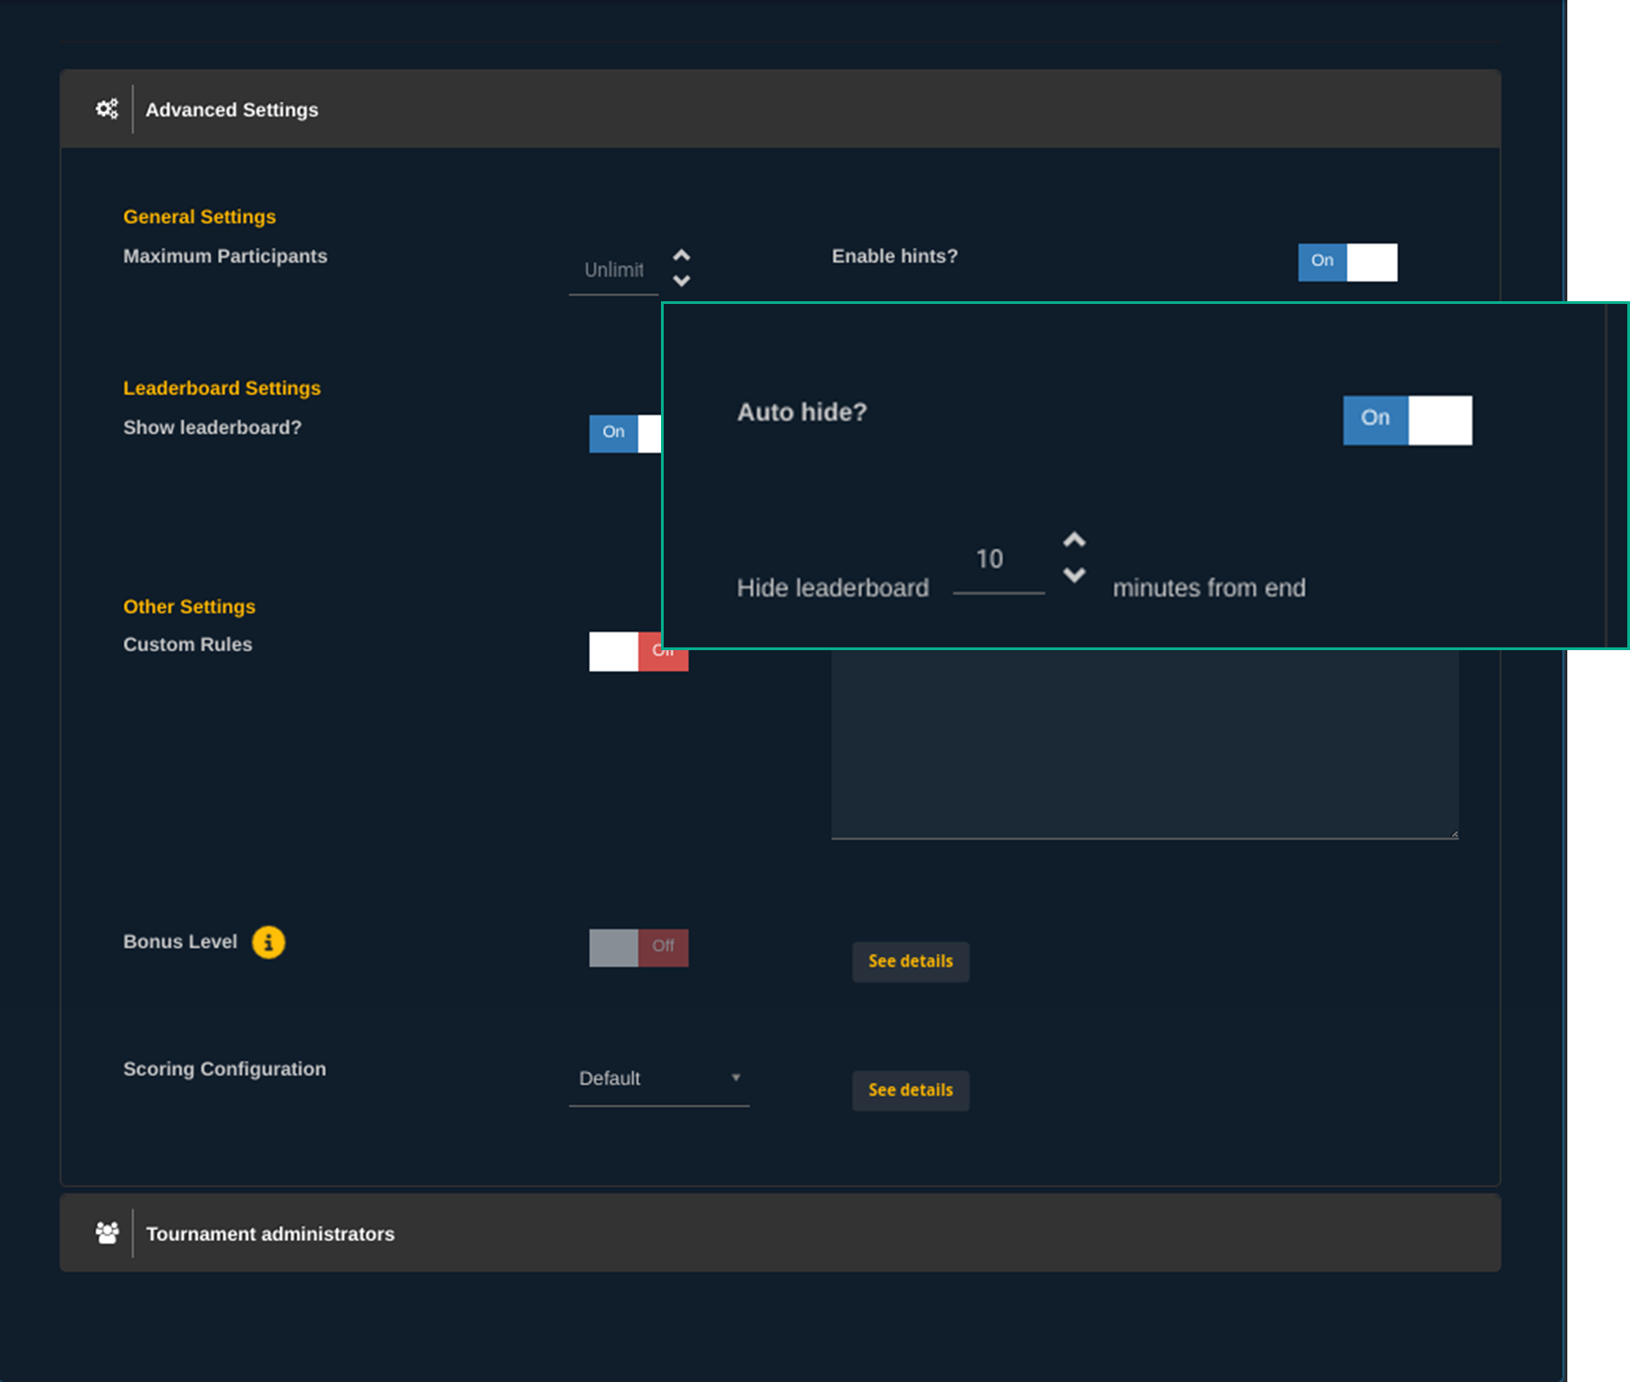The image size is (1630, 1382).
Task: Click the Maximum Participants input field
Action: click(x=613, y=271)
